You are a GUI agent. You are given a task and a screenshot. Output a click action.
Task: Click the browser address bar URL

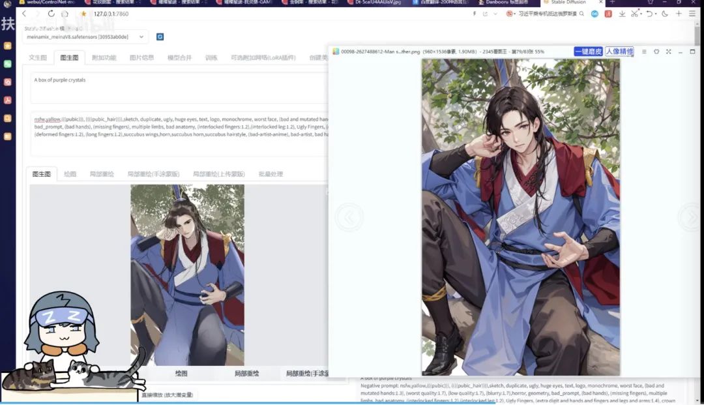tap(111, 14)
